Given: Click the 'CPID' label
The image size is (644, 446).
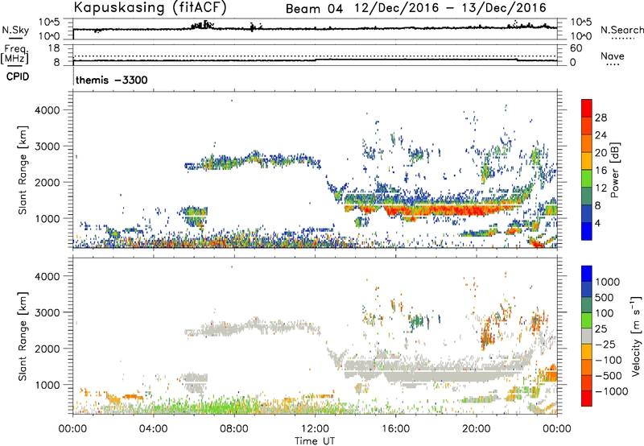Looking at the screenshot, I should [18, 76].
